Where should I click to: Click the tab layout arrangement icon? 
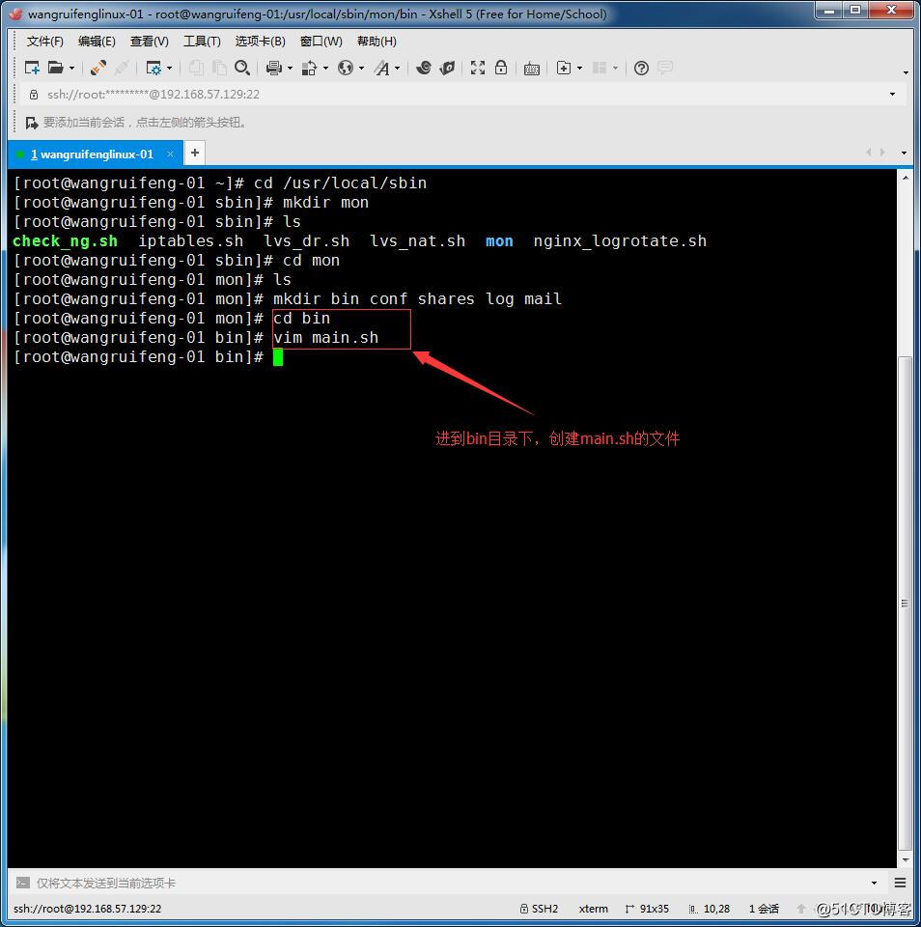(600, 68)
